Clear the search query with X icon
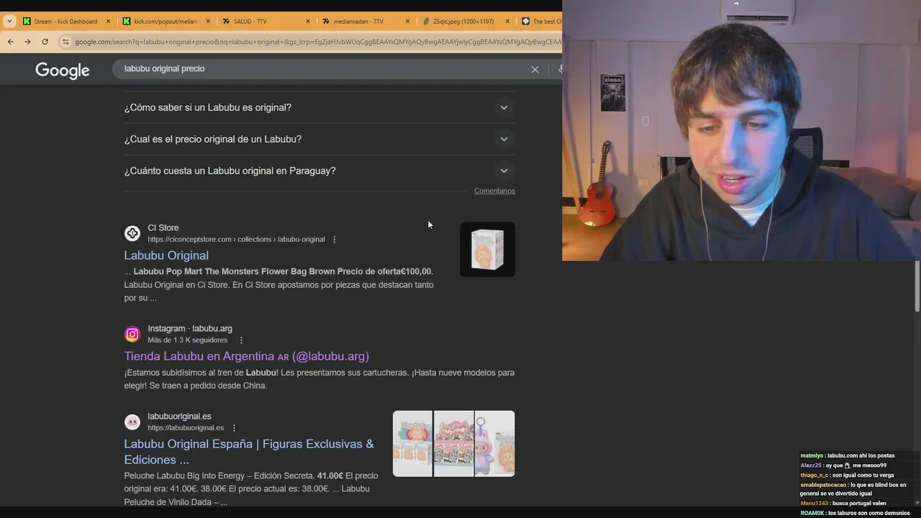 click(x=535, y=69)
